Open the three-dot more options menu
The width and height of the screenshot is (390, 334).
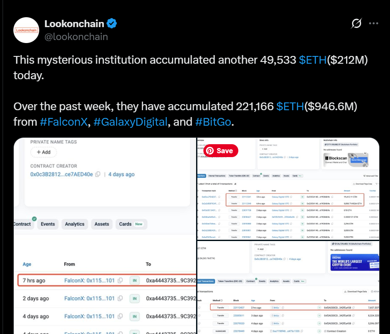[x=374, y=23]
